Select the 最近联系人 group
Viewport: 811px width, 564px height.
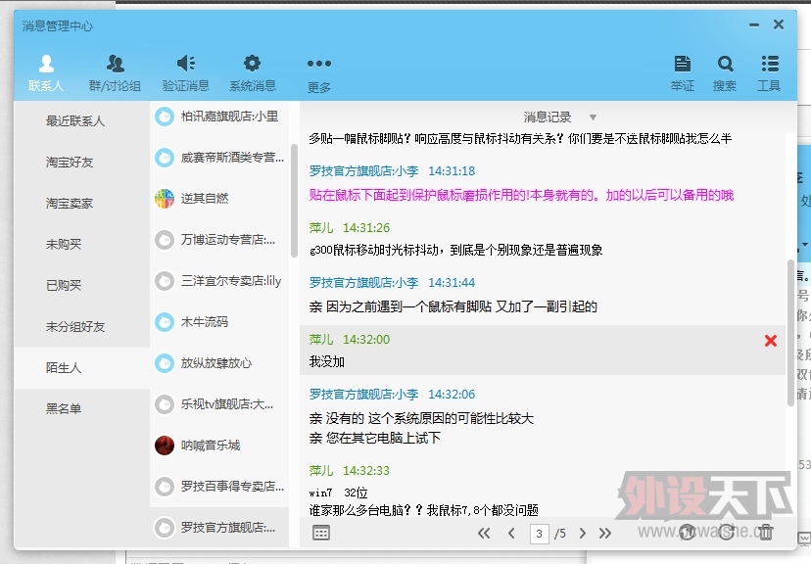pyautogui.click(x=81, y=121)
